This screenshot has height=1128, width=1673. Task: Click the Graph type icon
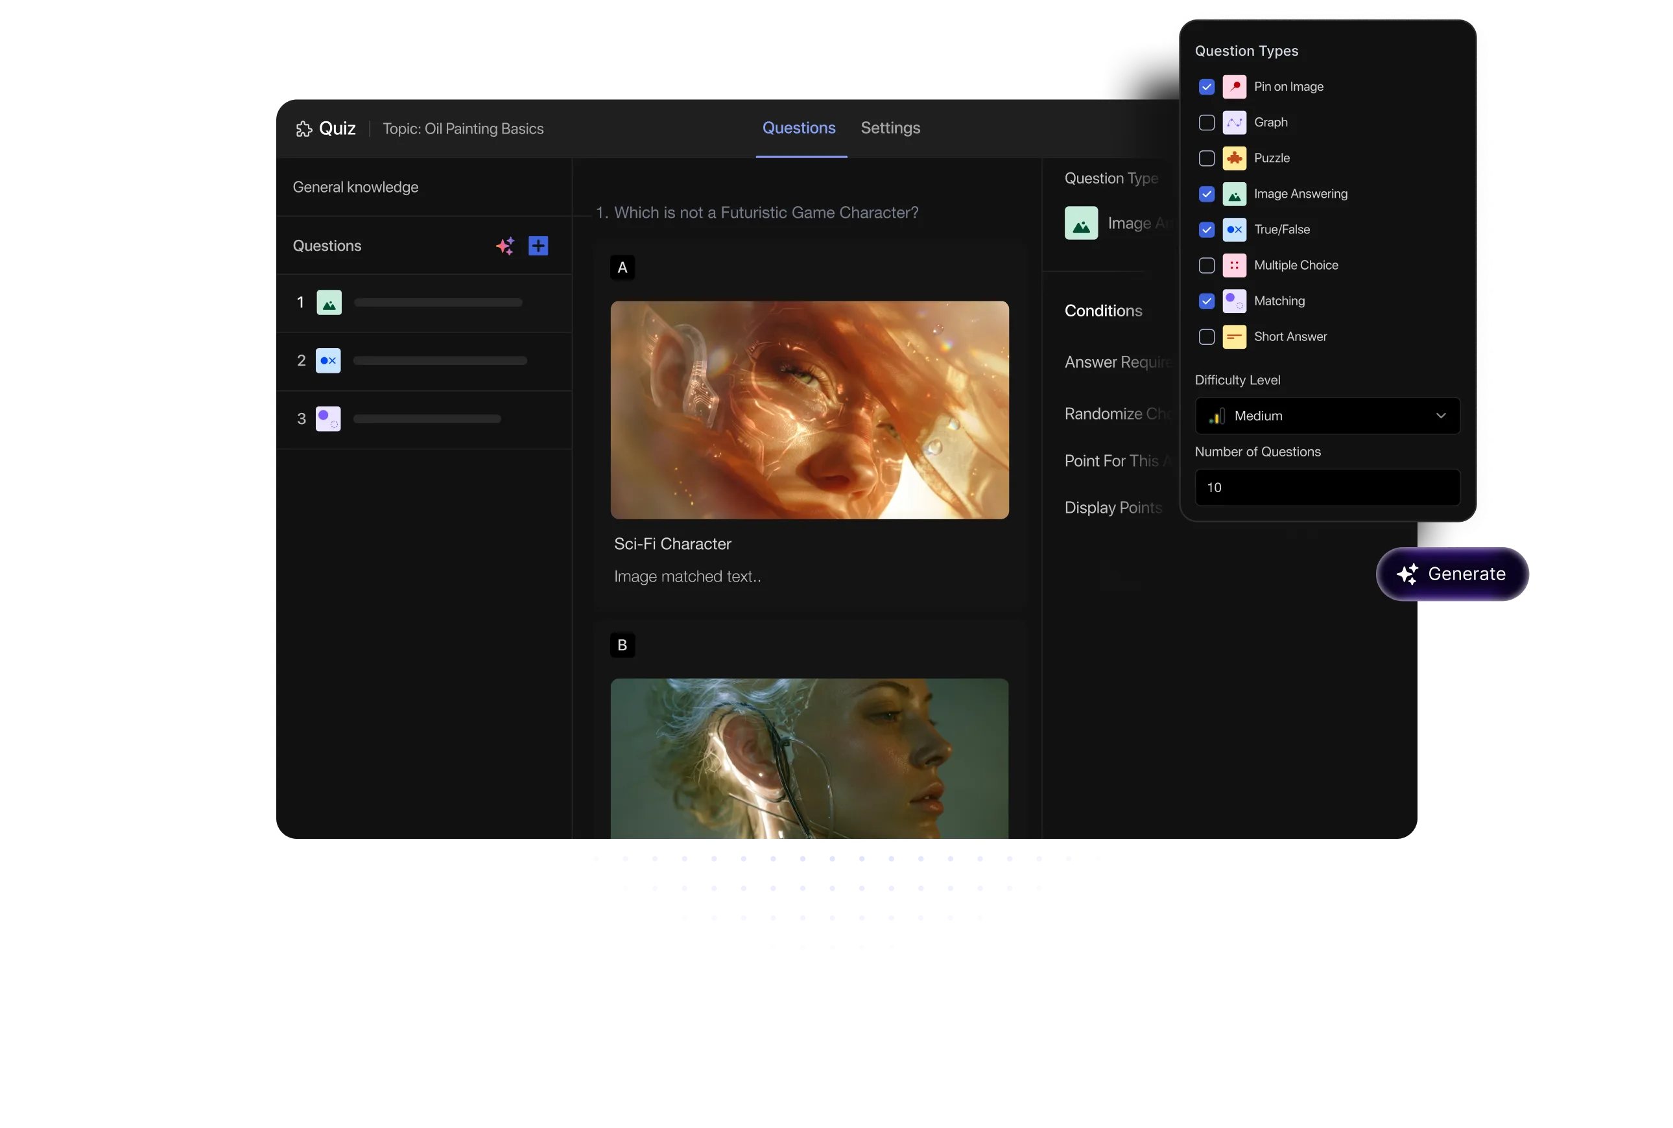pos(1234,123)
